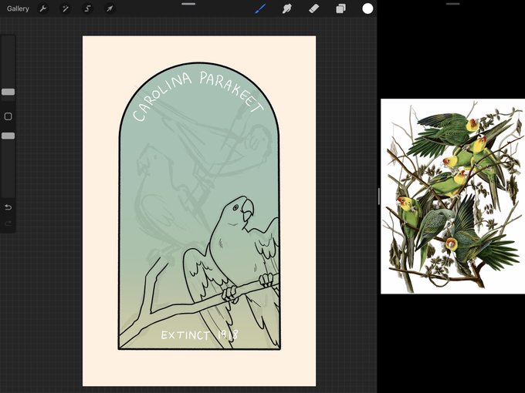Open the parakeet reference image

pyautogui.click(x=452, y=196)
